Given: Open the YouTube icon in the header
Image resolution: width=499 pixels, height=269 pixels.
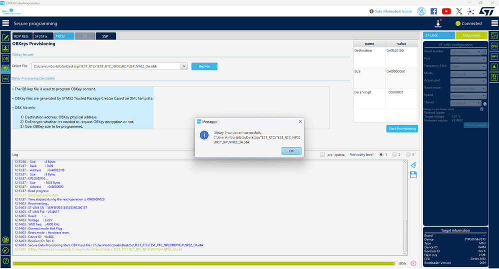Looking at the screenshot, I should (x=446, y=11).
